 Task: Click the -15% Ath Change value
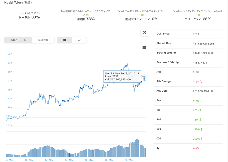click(x=196, y=81)
